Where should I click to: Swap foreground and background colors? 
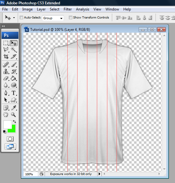click(x=14, y=122)
